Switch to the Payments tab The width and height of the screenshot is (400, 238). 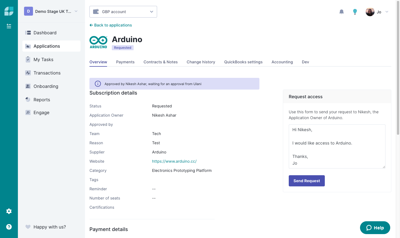(x=125, y=62)
